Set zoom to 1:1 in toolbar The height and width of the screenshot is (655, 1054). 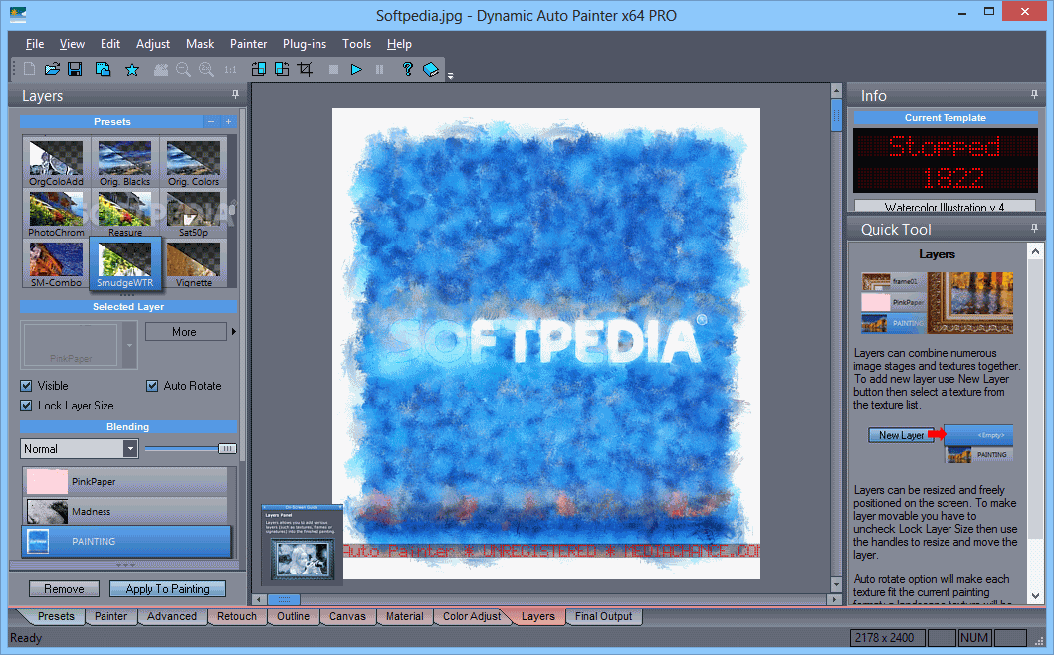[x=231, y=70]
